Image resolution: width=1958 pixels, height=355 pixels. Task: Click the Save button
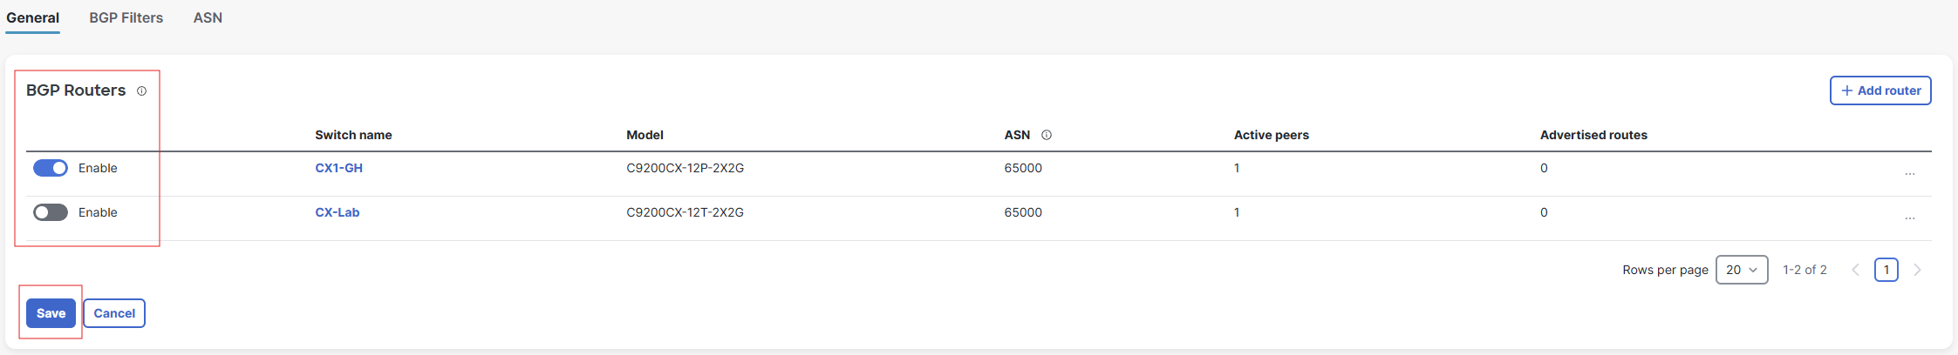click(x=51, y=313)
